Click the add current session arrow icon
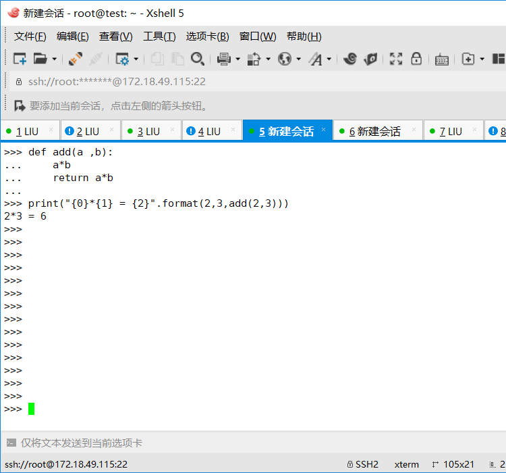The image size is (506, 473). 20,105
